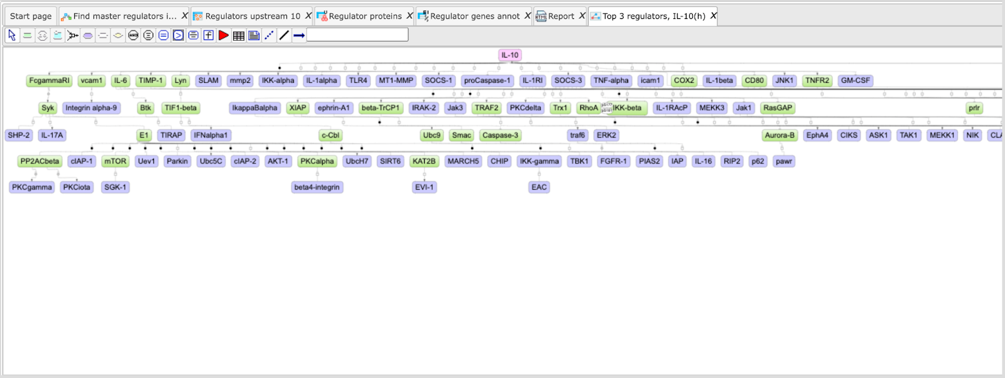
Task: Click the Syk node
Action: pos(48,108)
